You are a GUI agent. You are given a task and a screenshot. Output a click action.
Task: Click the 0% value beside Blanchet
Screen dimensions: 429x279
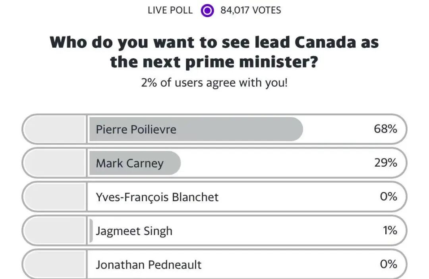[388, 196]
